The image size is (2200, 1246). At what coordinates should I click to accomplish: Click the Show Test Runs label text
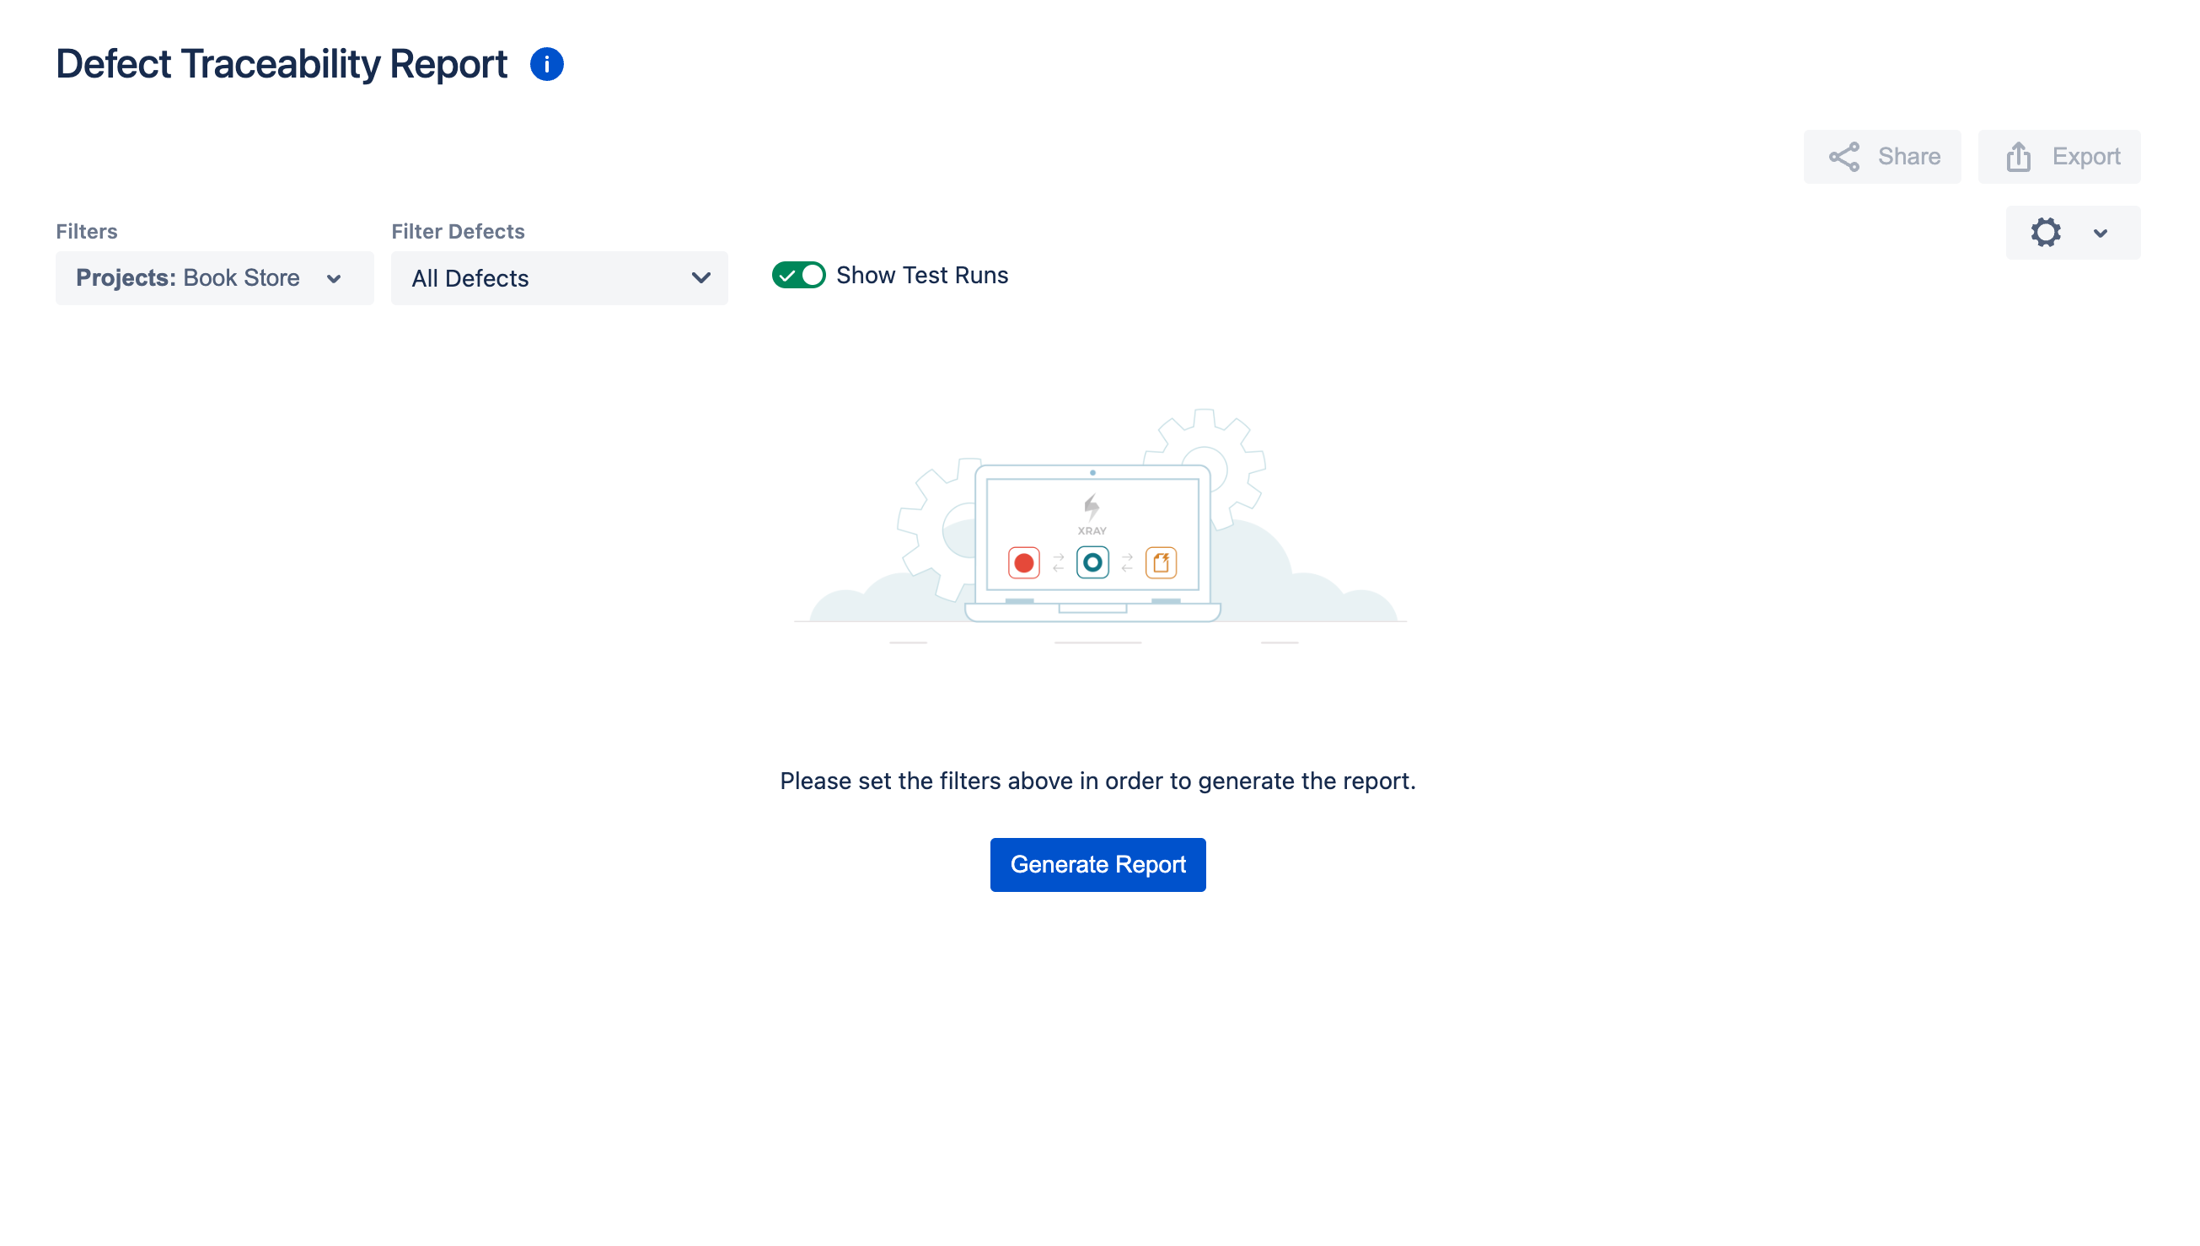pyautogui.click(x=922, y=276)
